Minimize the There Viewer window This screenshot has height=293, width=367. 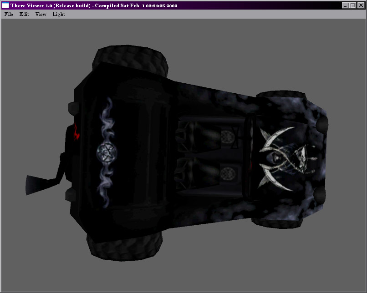tap(345, 5)
